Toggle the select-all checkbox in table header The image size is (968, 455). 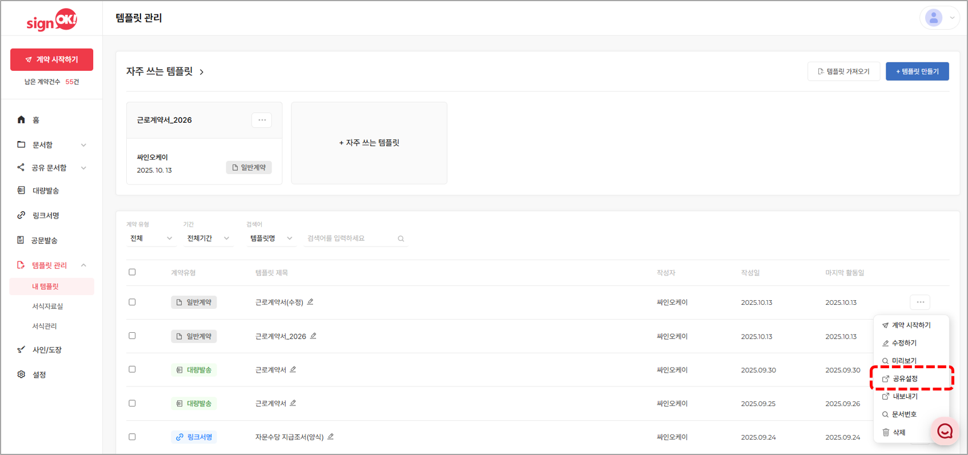pos(132,272)
